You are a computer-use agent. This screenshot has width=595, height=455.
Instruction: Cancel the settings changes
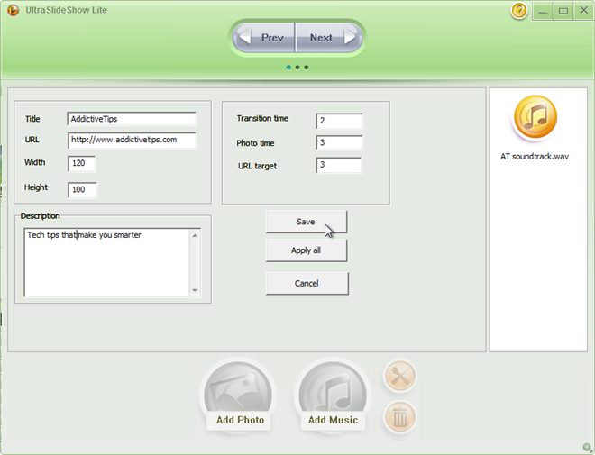pos(307,283)
